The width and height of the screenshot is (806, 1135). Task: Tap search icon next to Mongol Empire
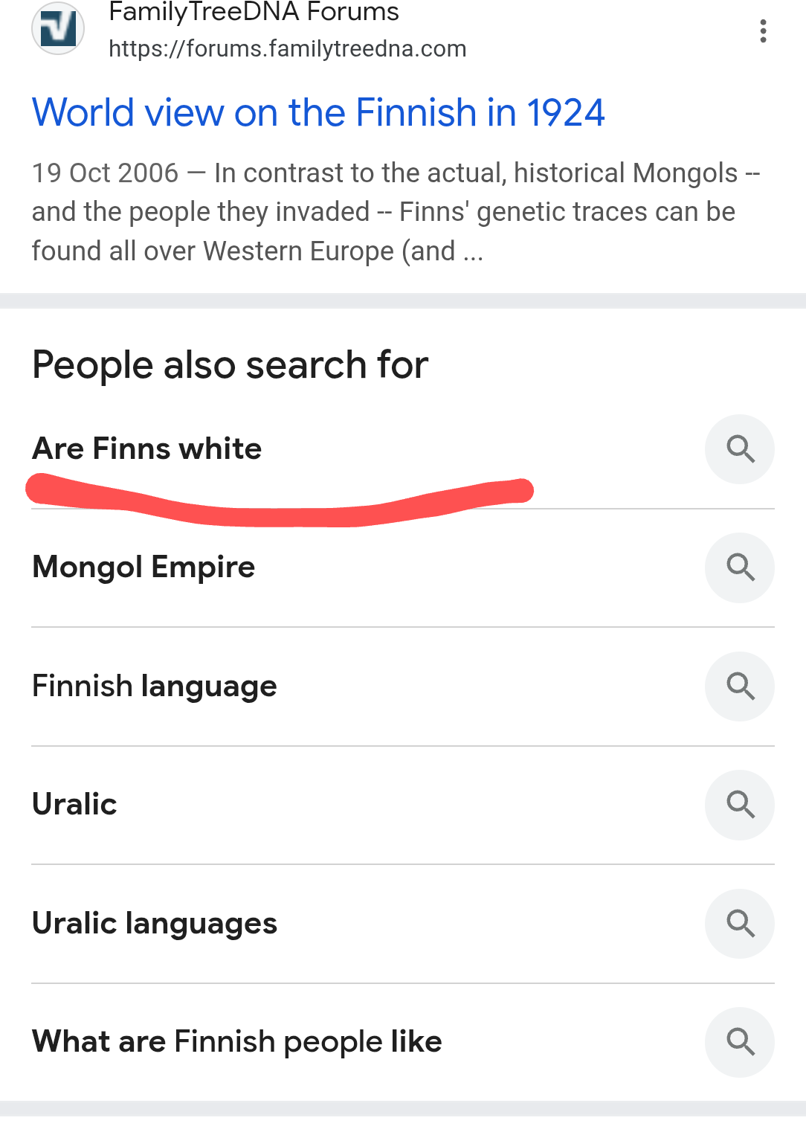click(740, 567)
